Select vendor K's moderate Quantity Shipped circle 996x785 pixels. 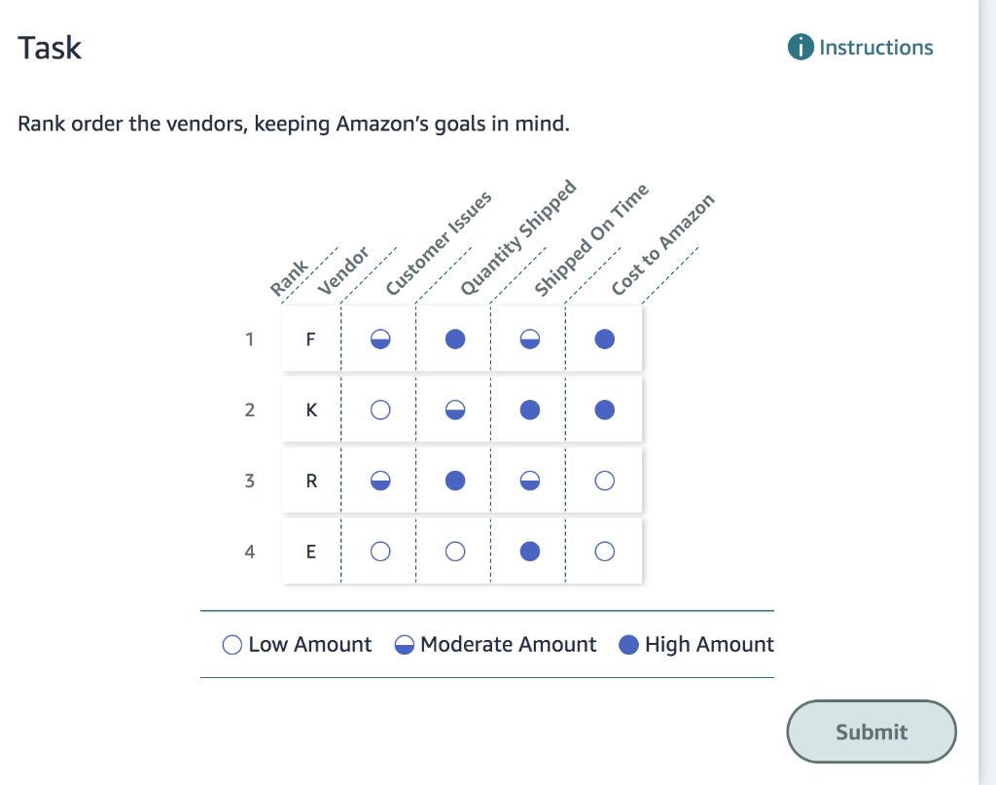pyautogui.click(x=454, y=410)
